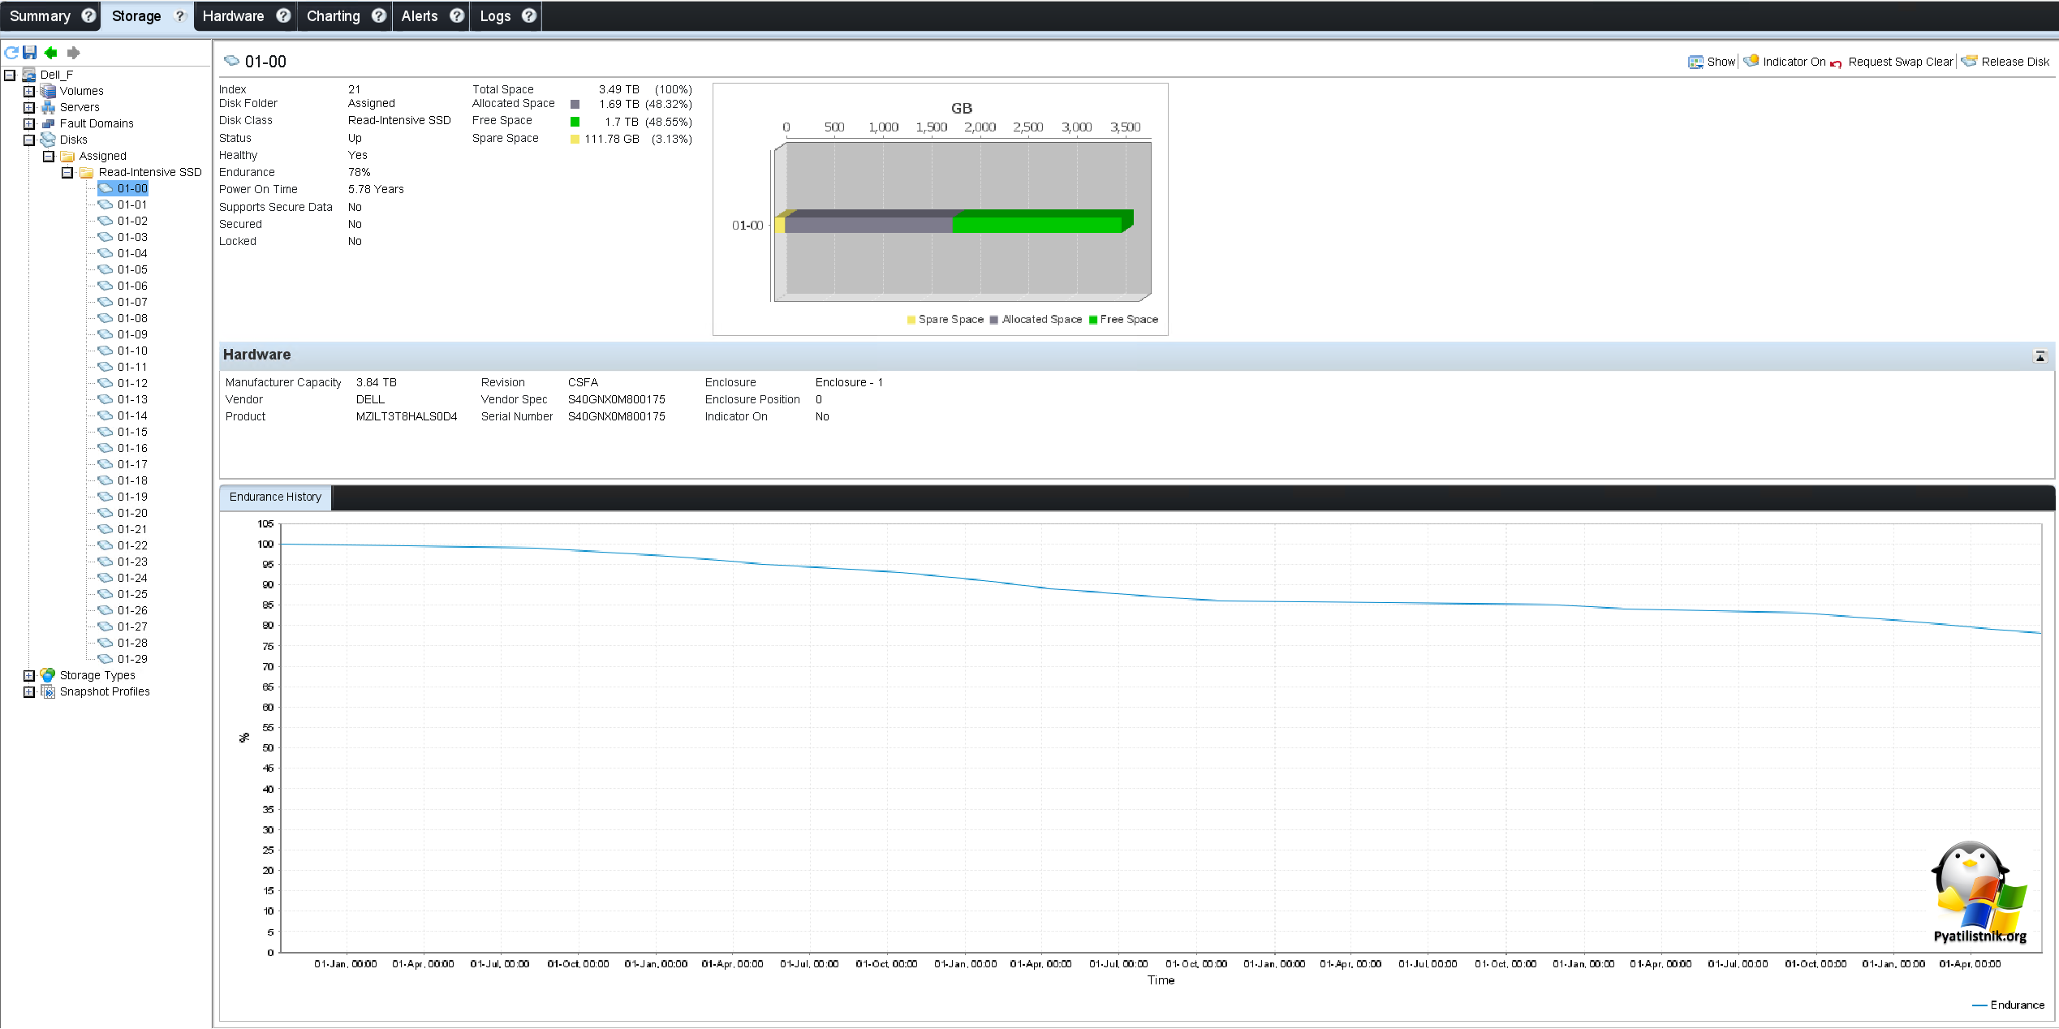Expand the Snapshot Profiles node

29,691
